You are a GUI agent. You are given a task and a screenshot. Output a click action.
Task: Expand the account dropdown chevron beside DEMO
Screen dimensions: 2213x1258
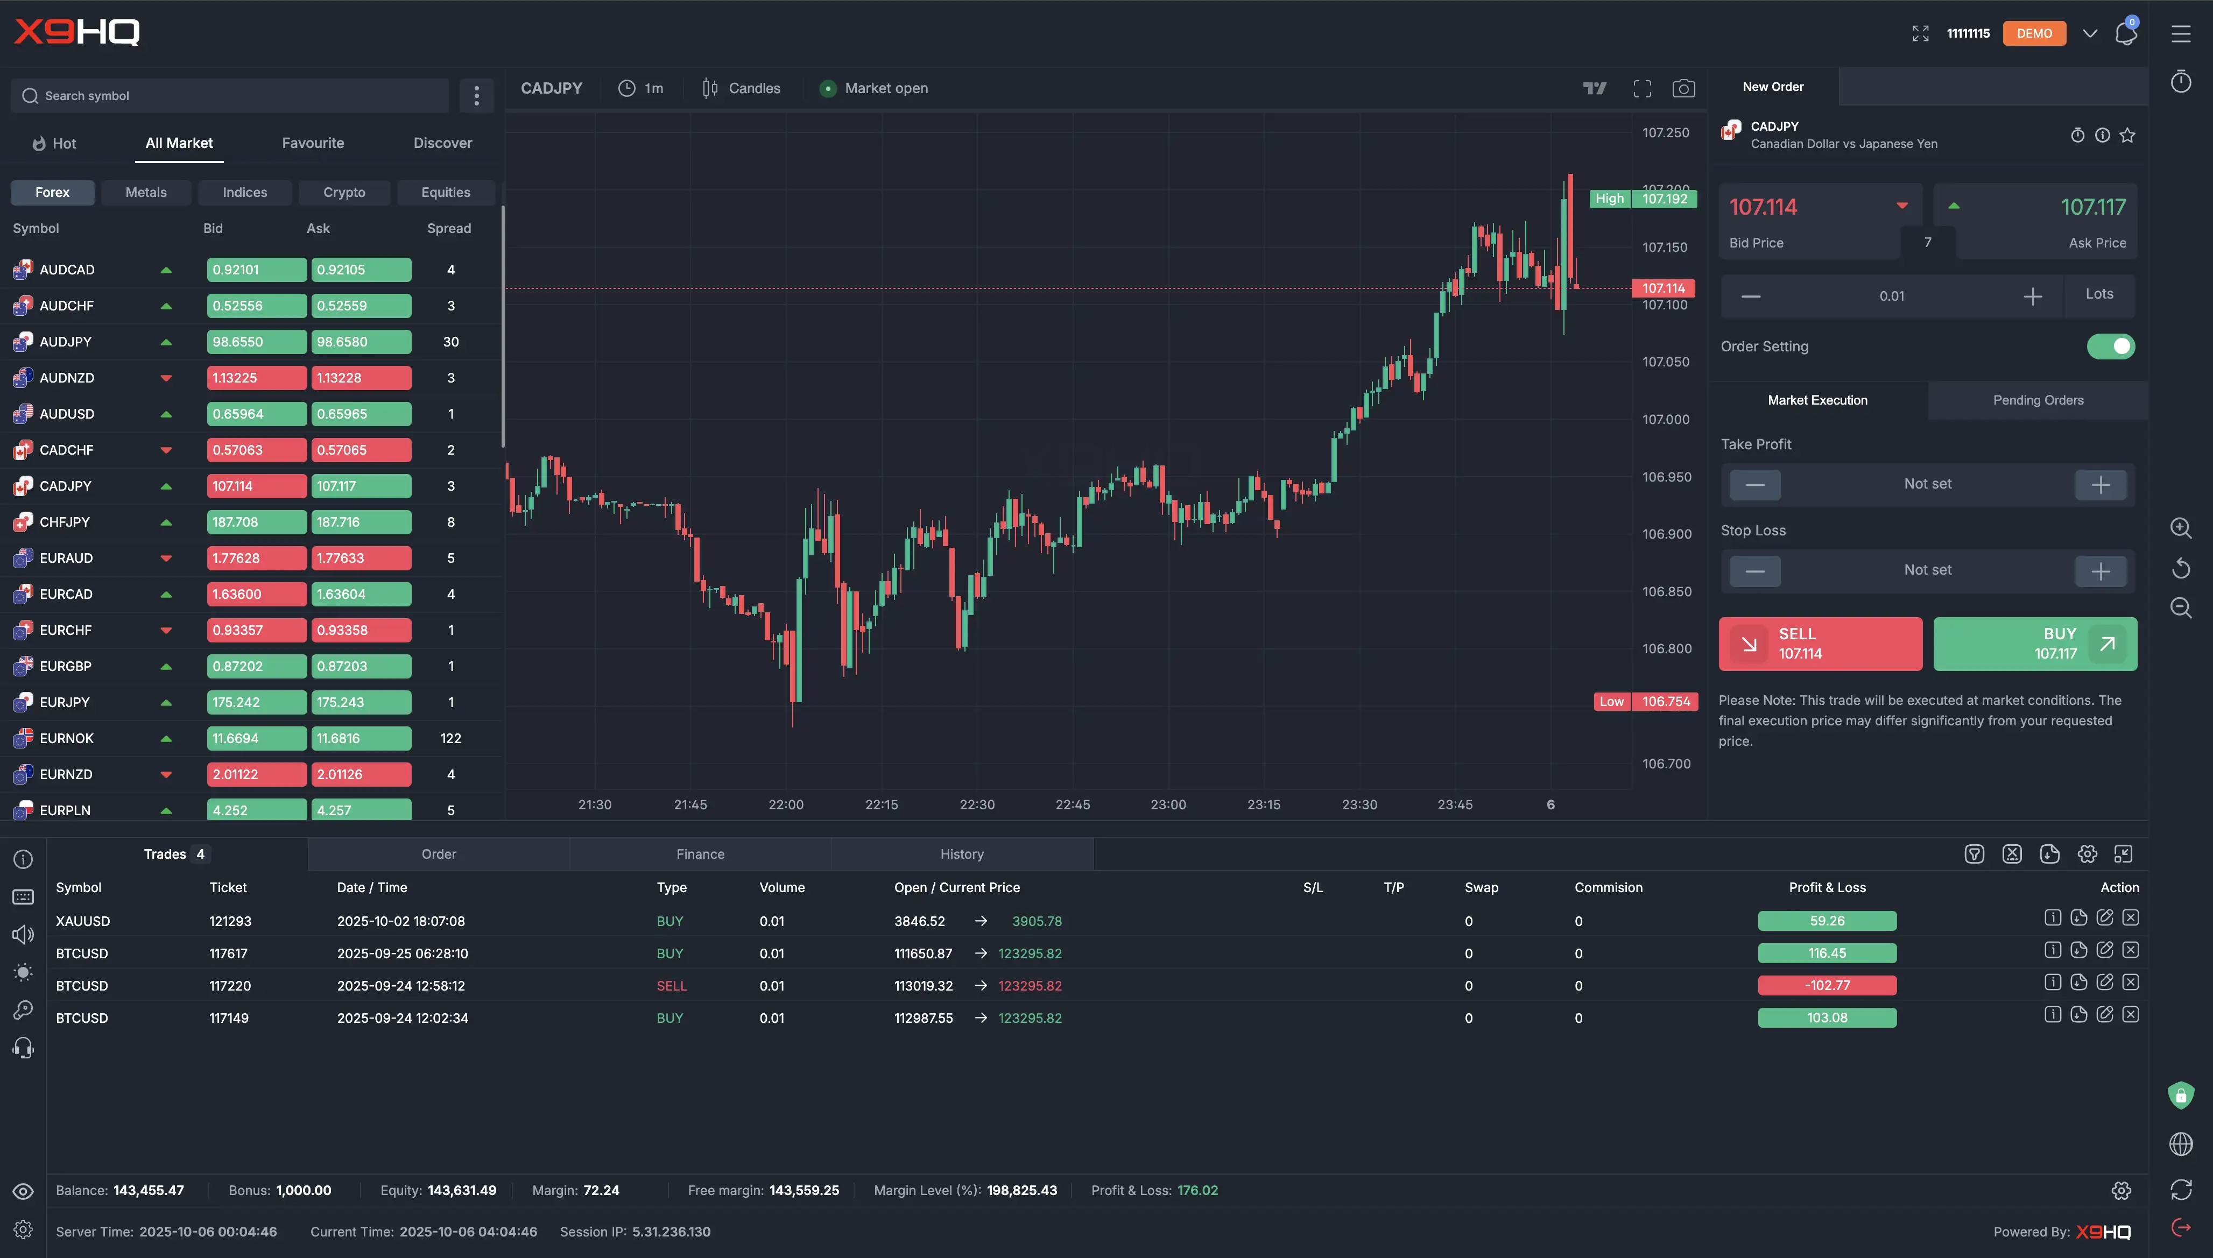coord(2089,34)
